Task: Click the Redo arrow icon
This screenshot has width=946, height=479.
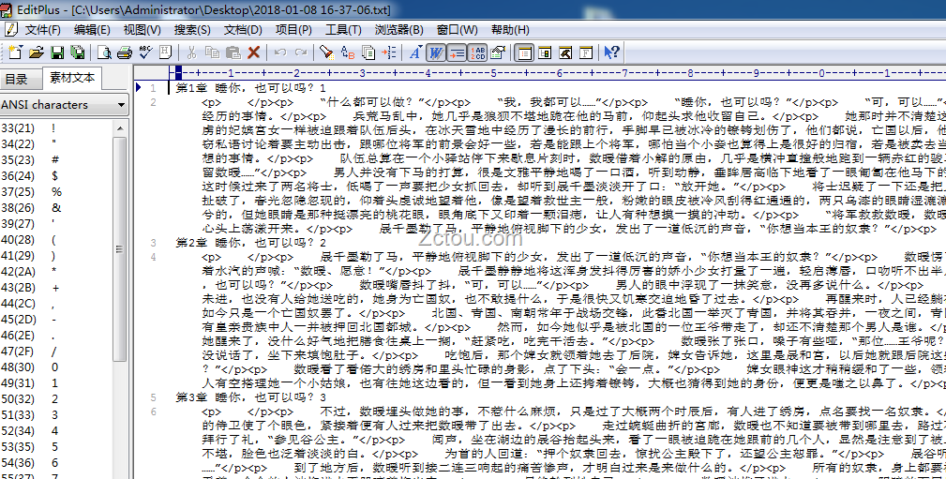Action: [300, 52]
